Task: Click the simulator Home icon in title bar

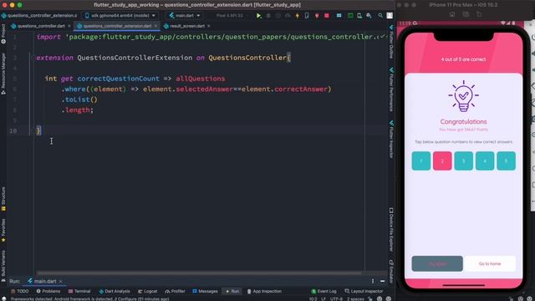Action: pos(452,14)
